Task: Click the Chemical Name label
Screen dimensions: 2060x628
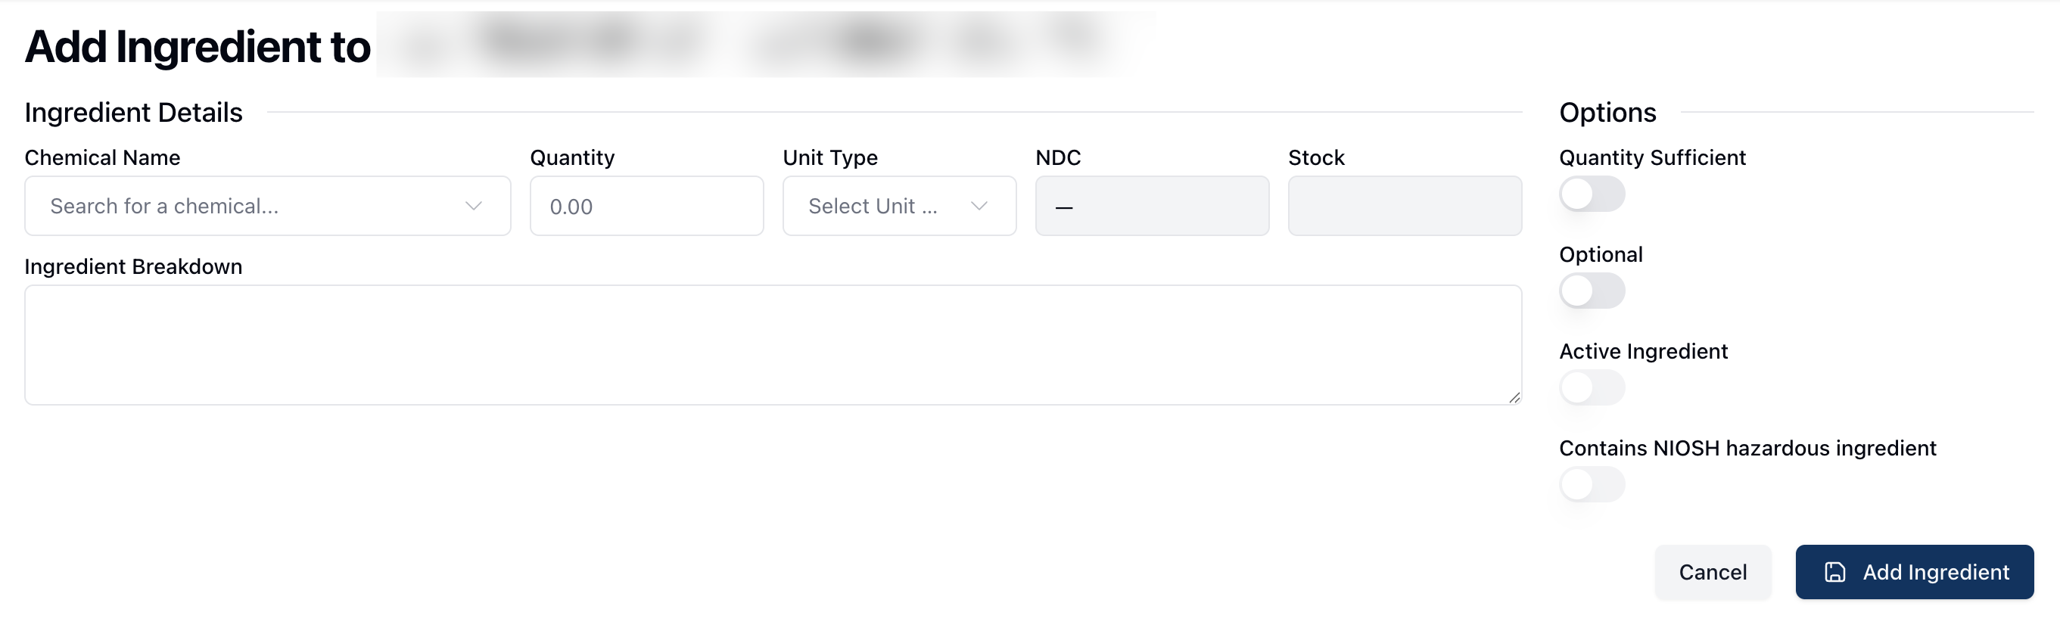Action: (102, 157)
